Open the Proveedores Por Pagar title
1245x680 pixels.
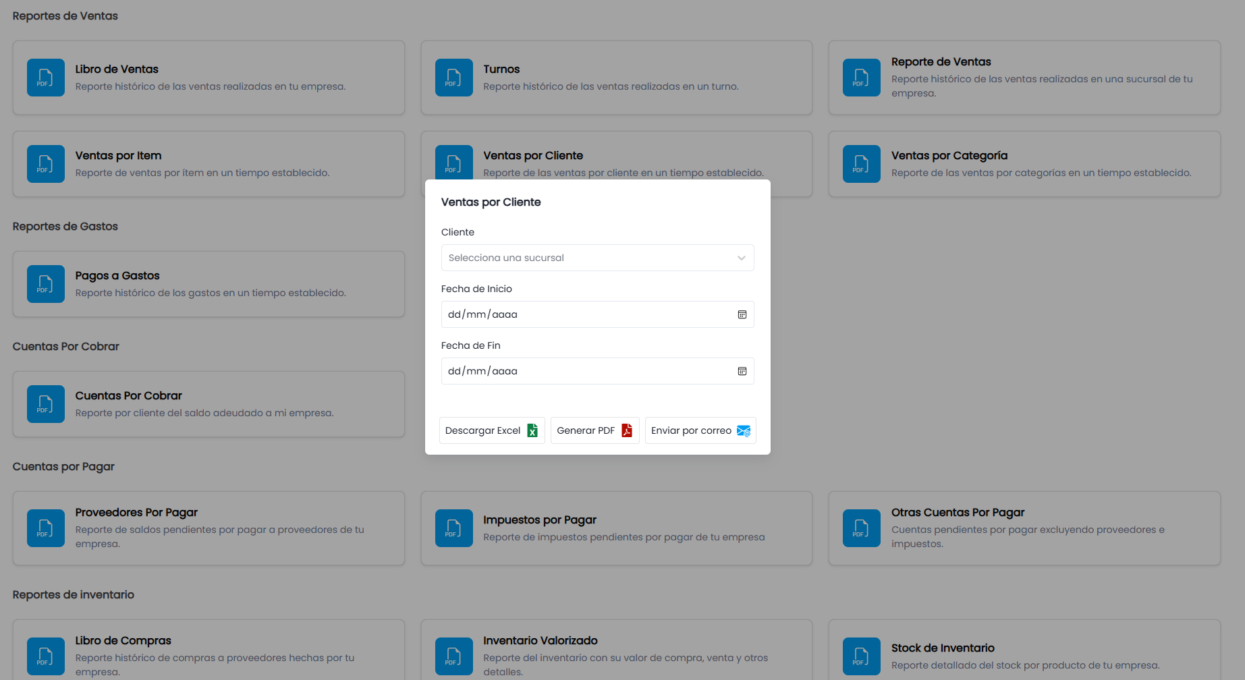136,513
